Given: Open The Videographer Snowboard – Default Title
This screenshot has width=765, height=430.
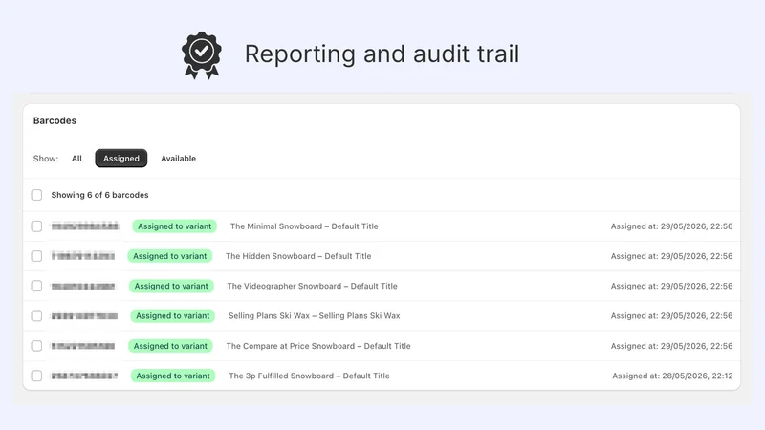Looking at the screenshot, I should coord(313,286).
